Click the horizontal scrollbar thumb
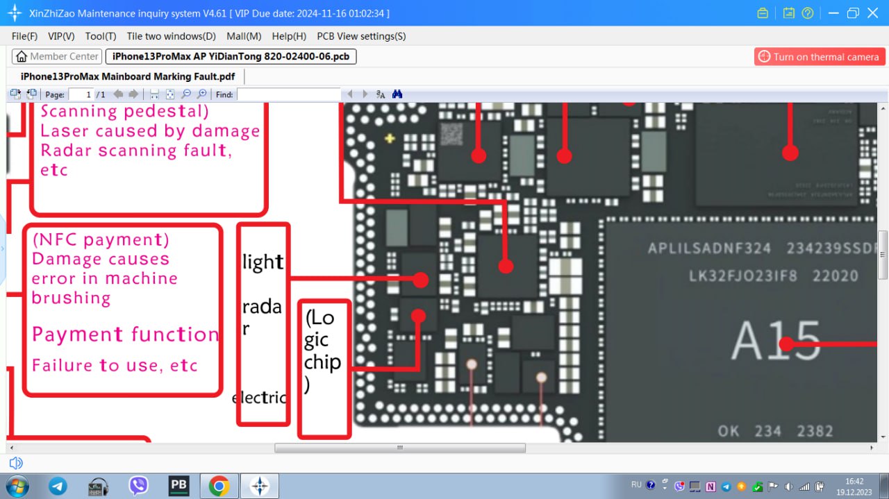Viewport: 889px width, 499px height. click(400, 448)
